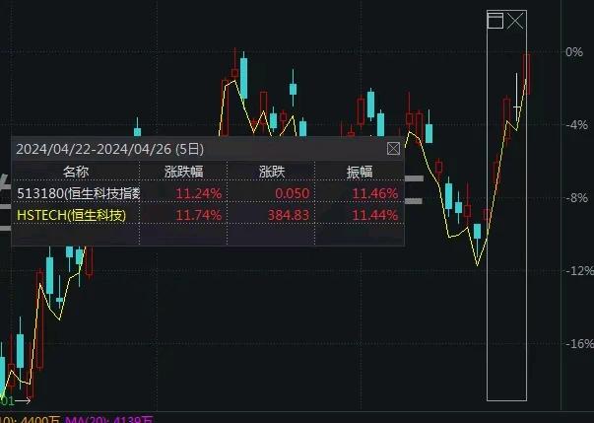Click the 0% axis label

click(x=574, y=52)
